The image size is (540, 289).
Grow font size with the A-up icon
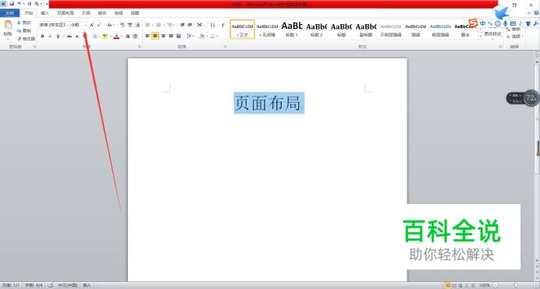pyautogui.click(x=91, y=25)
